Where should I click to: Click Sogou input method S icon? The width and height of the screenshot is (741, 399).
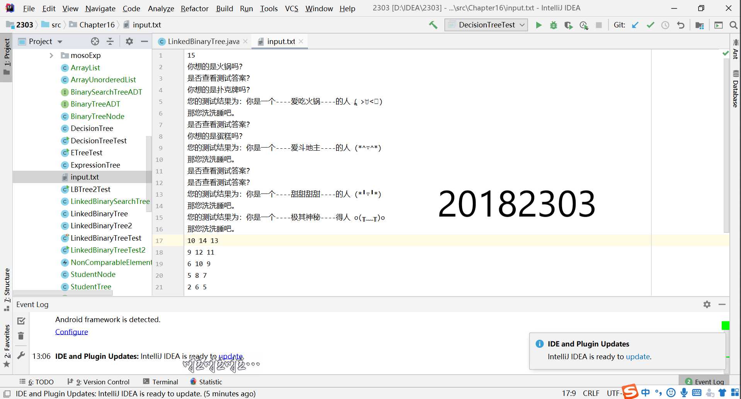(x=630, y=392)
